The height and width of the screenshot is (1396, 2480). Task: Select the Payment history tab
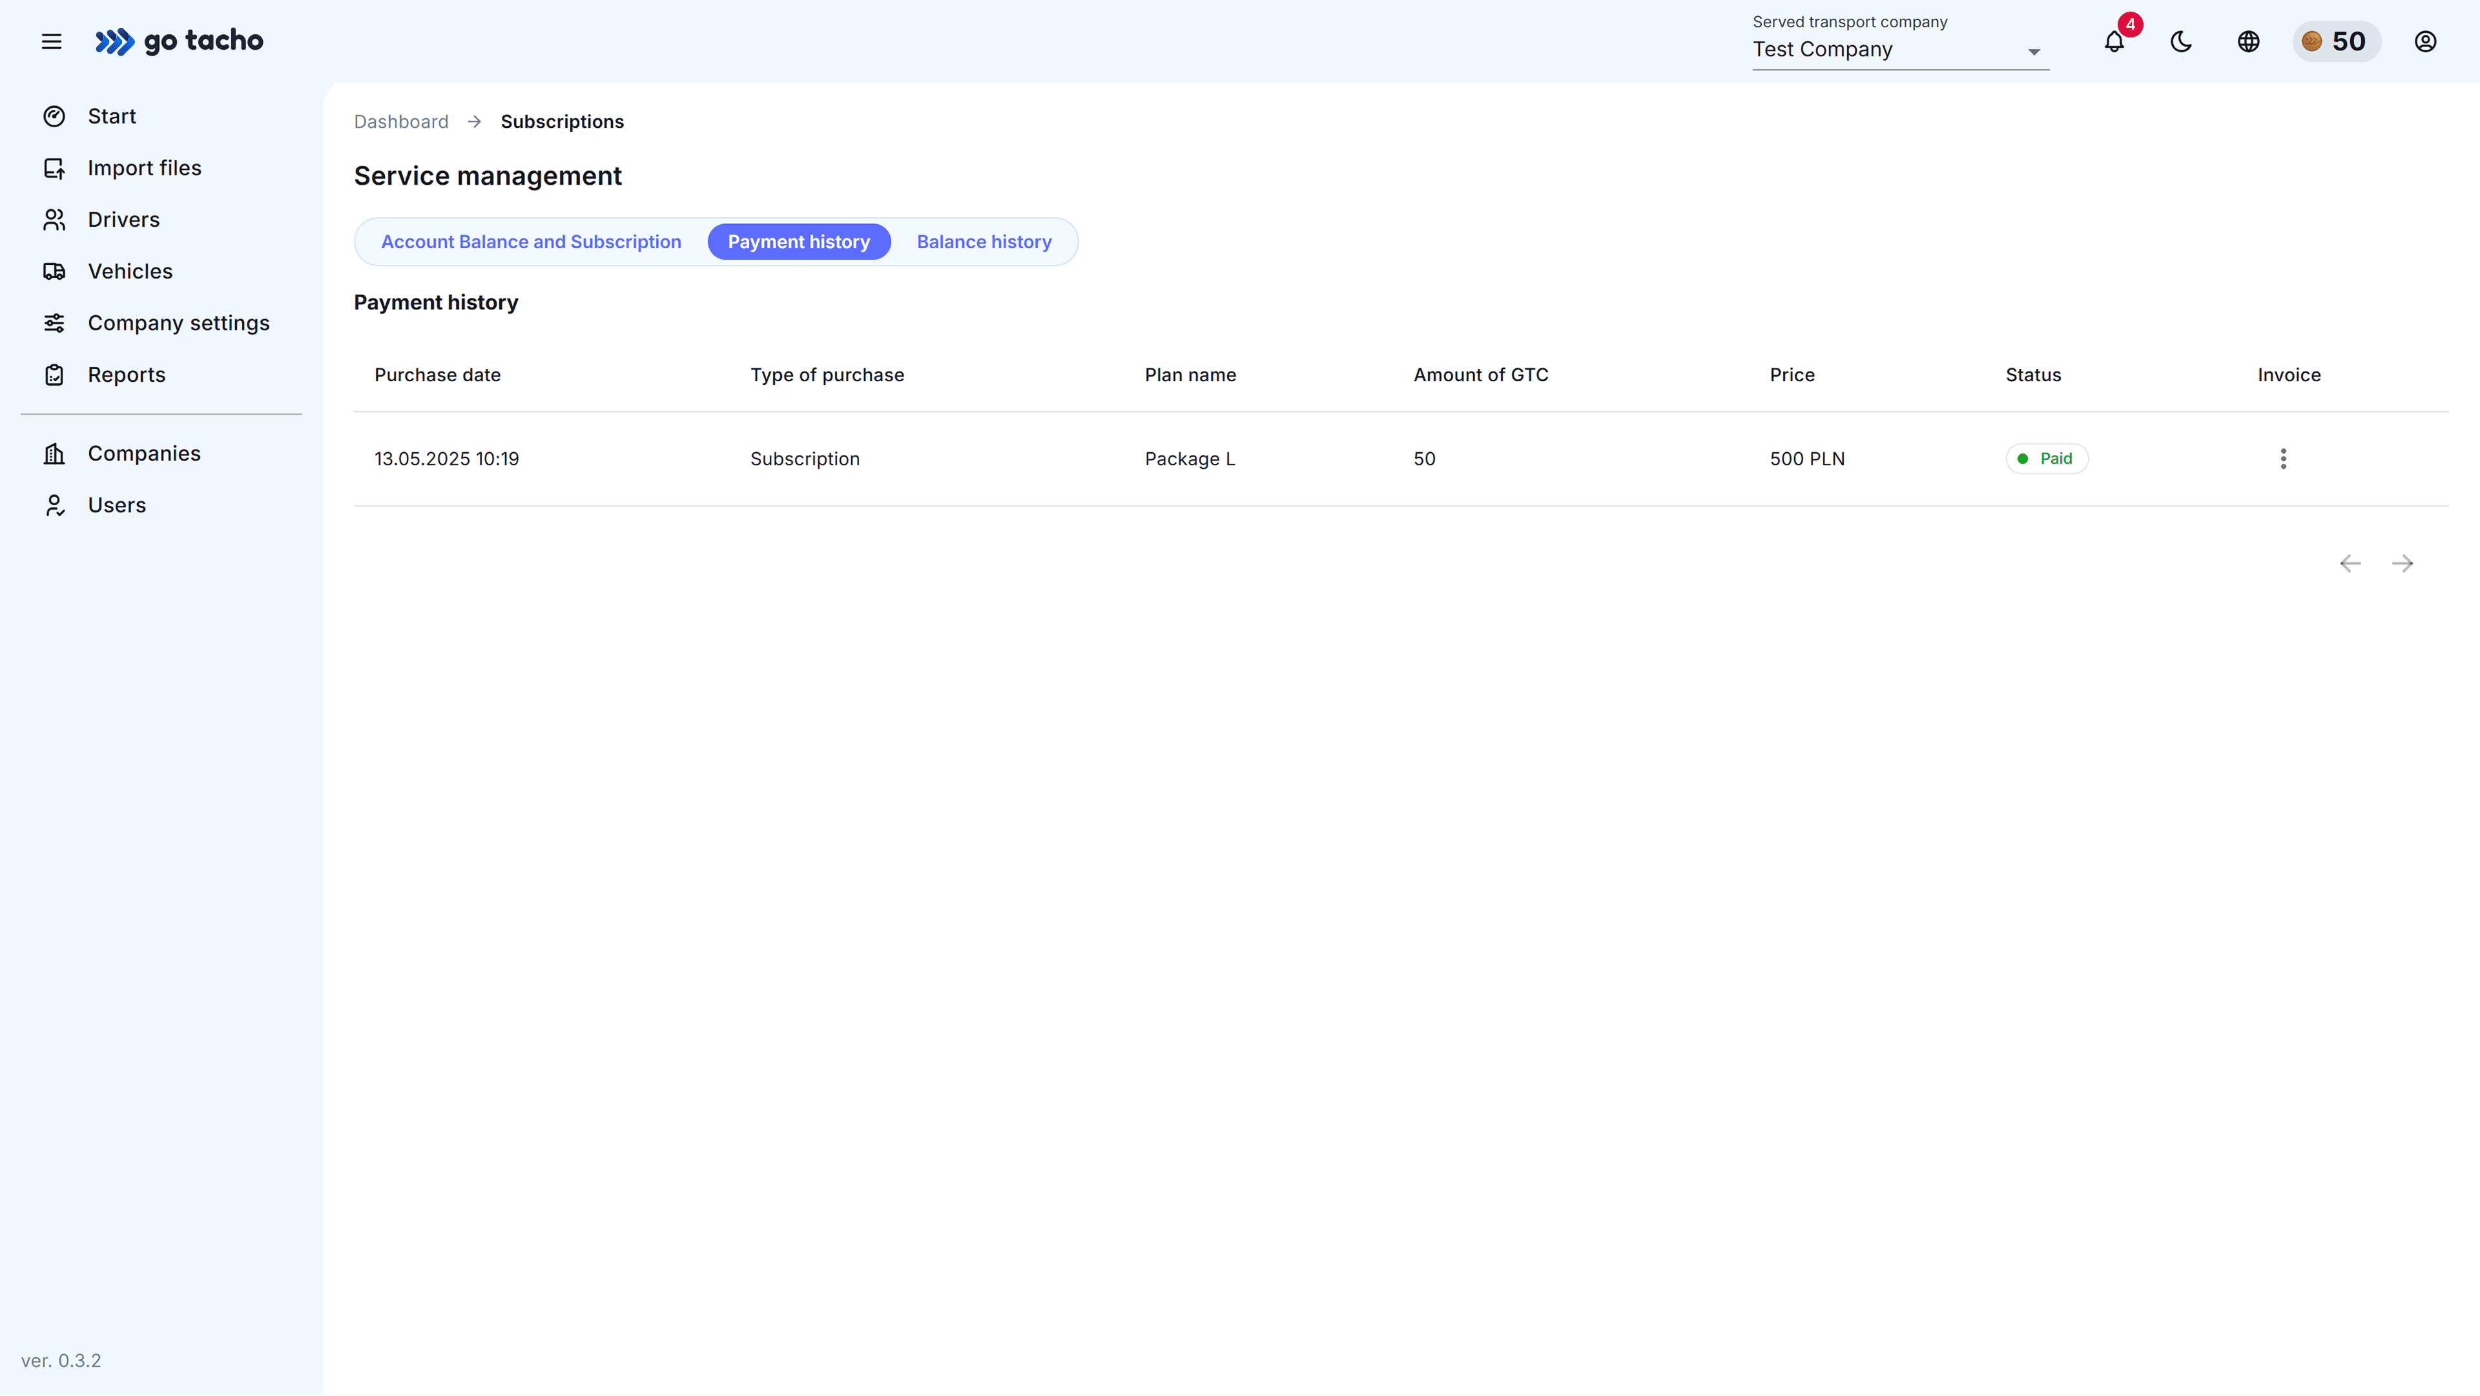[799, 243]
